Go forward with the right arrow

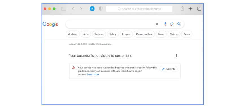point(81,9)
